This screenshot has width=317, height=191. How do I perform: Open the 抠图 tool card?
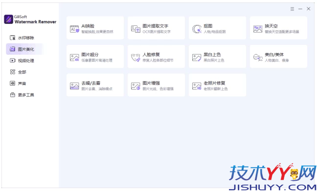click(x=217, y=28)
